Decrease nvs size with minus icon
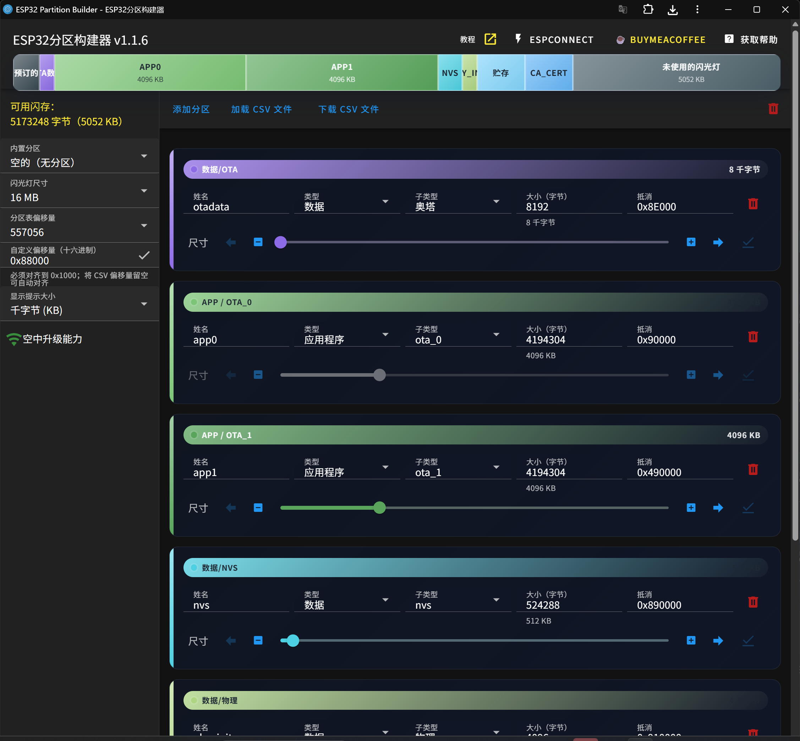Screen dimensions: 800x741 pos(258,640)
